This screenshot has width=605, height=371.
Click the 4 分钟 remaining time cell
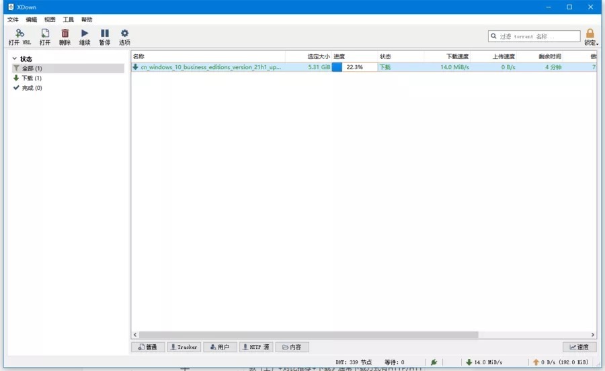pos(553,67)
